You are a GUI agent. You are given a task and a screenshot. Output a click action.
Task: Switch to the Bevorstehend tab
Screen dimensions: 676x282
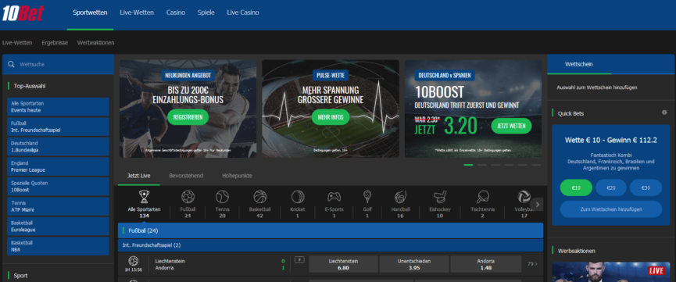pyautogui.click(x=186, y=176)
